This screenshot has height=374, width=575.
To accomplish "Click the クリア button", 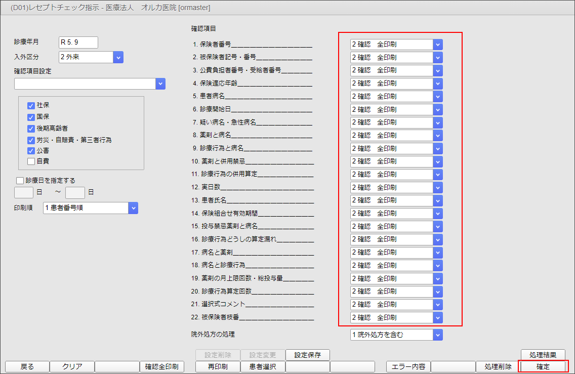I will tap(72, 367).
